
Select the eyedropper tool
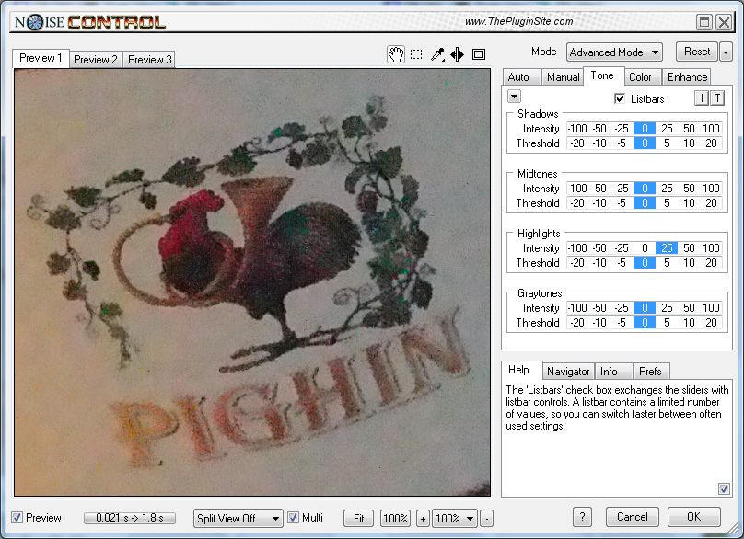point(437,54)
